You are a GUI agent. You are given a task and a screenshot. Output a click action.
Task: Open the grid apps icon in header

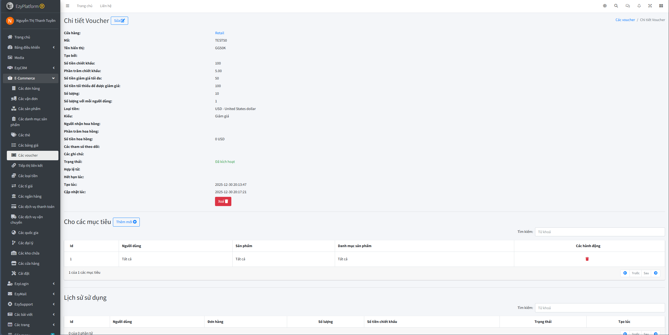(661, 6)
